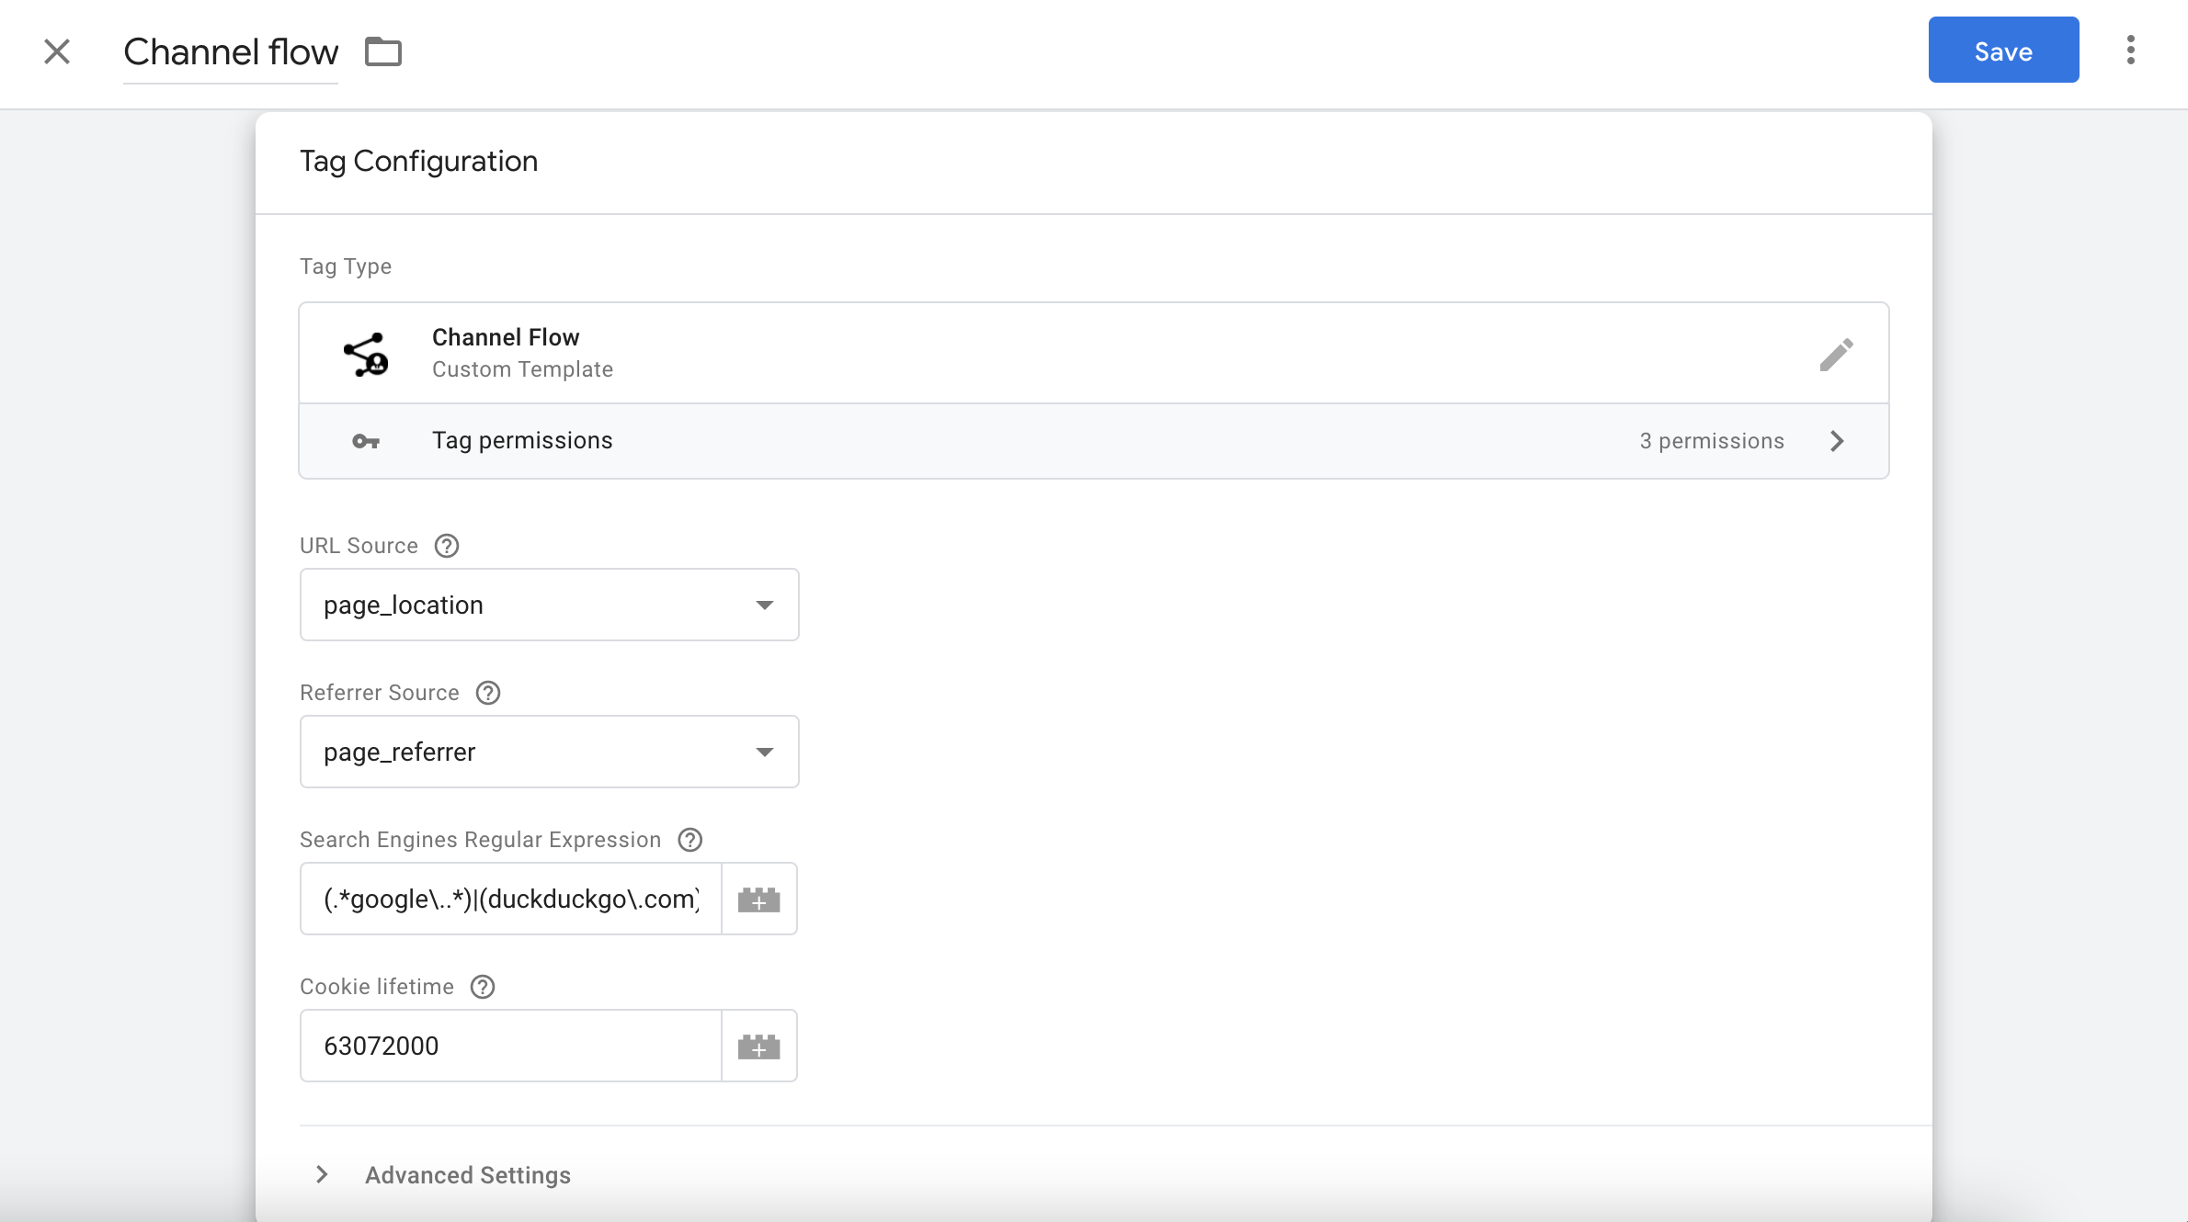This screenshot has height=1222, width=2188.
Task: Open the folder icon next to Channel flow
Action: [x=383, y=51]
